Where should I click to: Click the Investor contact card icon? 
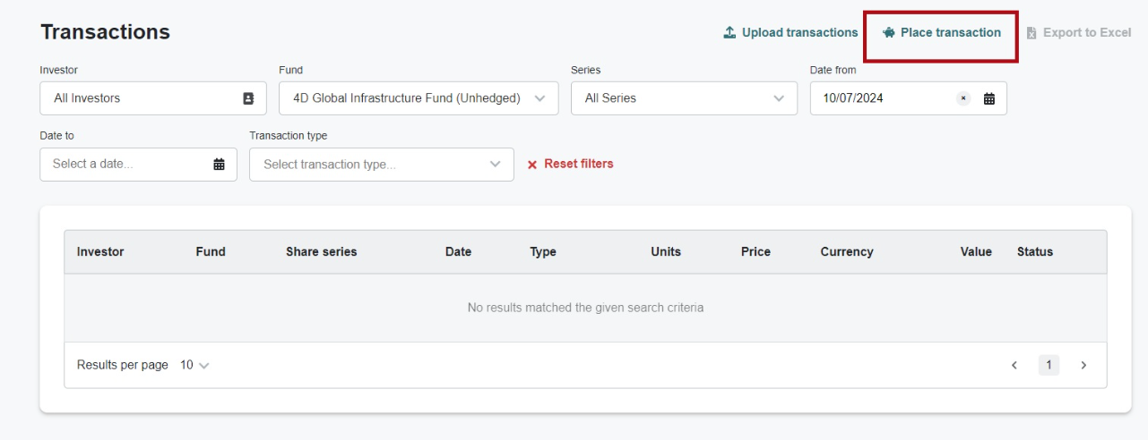click(x=249, y=98)
